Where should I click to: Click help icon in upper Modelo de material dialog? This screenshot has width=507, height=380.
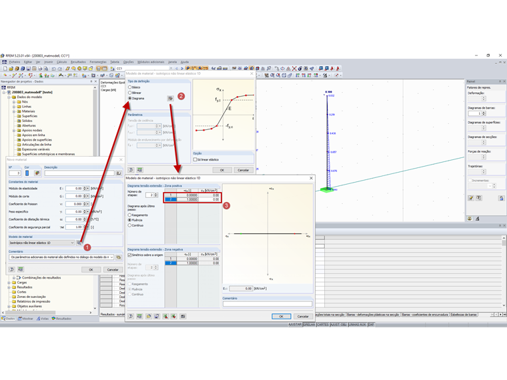pyautogui.click(x=131, y=169)
